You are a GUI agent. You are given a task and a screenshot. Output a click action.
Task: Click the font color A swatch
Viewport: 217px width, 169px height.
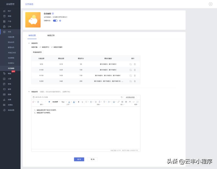[x=69, y=102]
